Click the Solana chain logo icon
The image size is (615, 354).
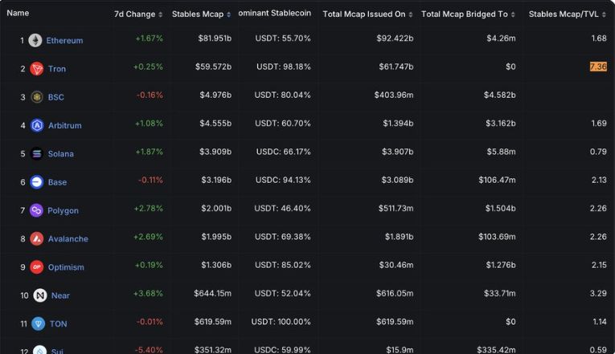point(36,153)
